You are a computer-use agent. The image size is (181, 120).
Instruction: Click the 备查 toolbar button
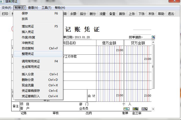(x=112, y=14)
